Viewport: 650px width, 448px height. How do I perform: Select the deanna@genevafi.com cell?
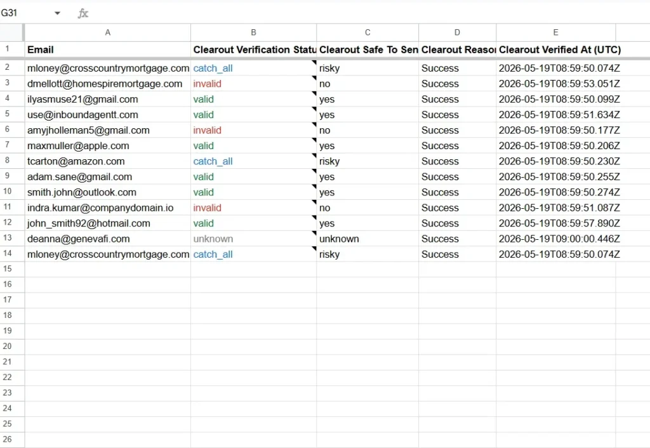click(108, 239)
